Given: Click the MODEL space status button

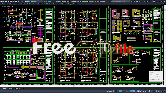Looking at the screenshot, I should click(109, 91).
